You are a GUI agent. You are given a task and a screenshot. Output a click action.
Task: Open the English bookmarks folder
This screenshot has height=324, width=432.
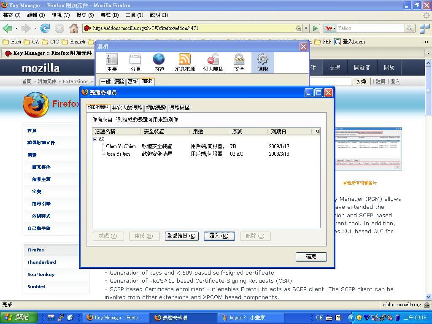point(73,42)
